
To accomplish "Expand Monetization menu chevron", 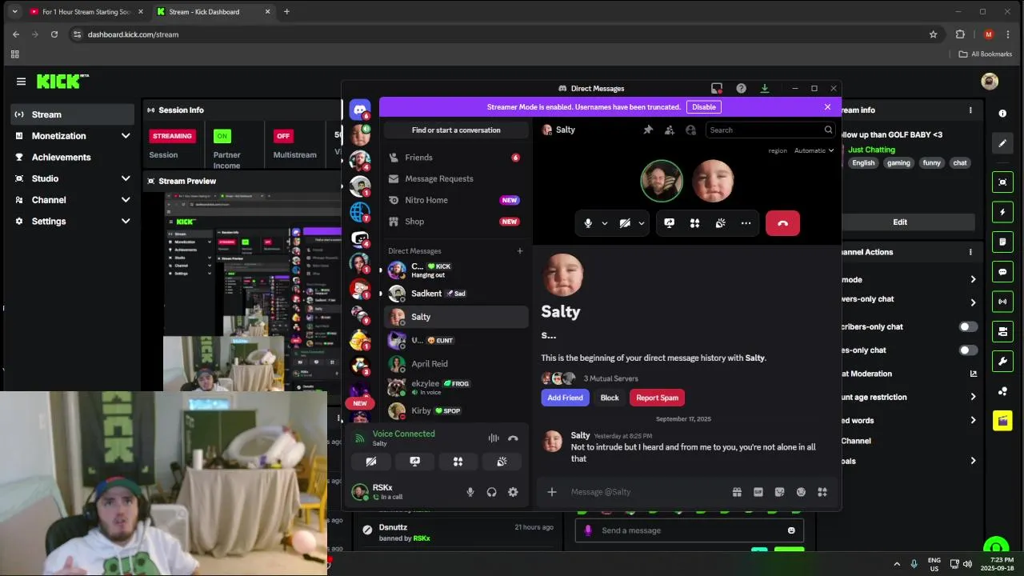I will 126,136.
